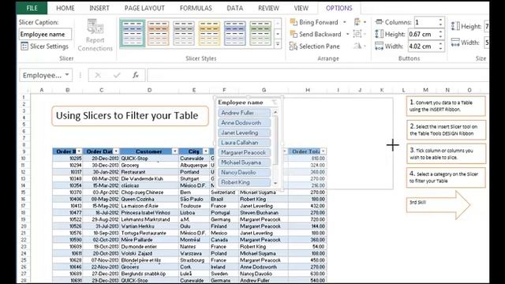Select Andrew Fuller in the slicer
This screenshot has width=505, height=284.
tap(244, 113)
